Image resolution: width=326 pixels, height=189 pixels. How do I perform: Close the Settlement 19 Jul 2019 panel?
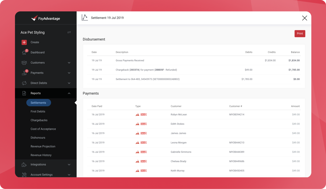click(x=305, y=18)
